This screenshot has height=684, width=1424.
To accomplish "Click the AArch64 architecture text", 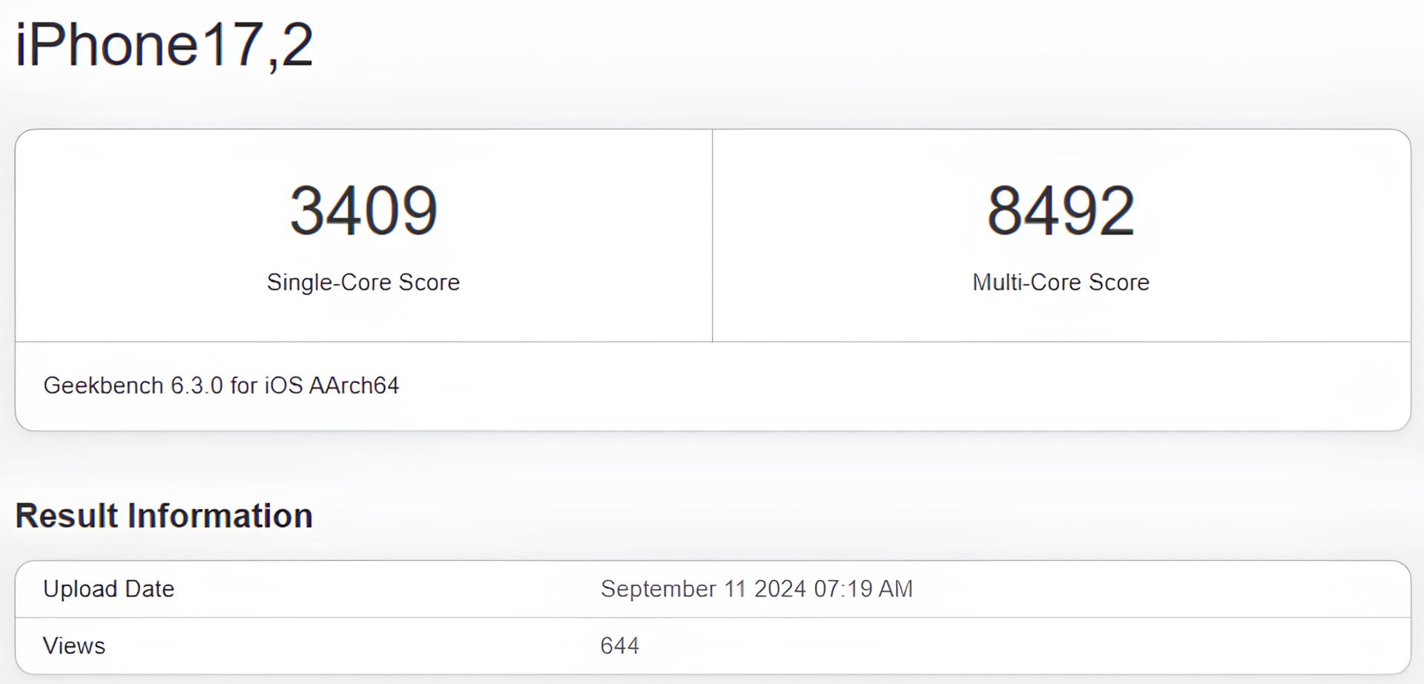I will (x=354, y=386).
